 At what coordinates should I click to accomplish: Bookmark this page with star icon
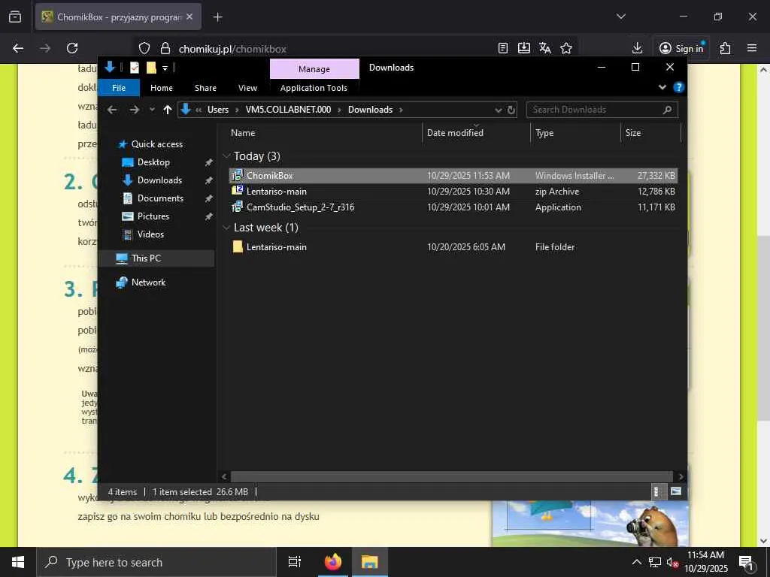pos(566,48)
